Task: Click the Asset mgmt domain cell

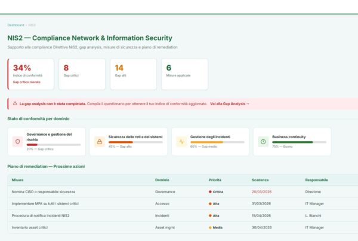Action: (x=165, y=227)
